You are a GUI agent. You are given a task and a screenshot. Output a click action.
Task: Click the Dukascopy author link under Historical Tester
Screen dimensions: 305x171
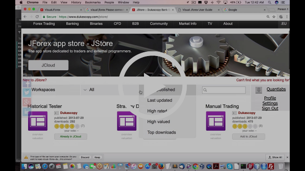click(x=69, y=113)
